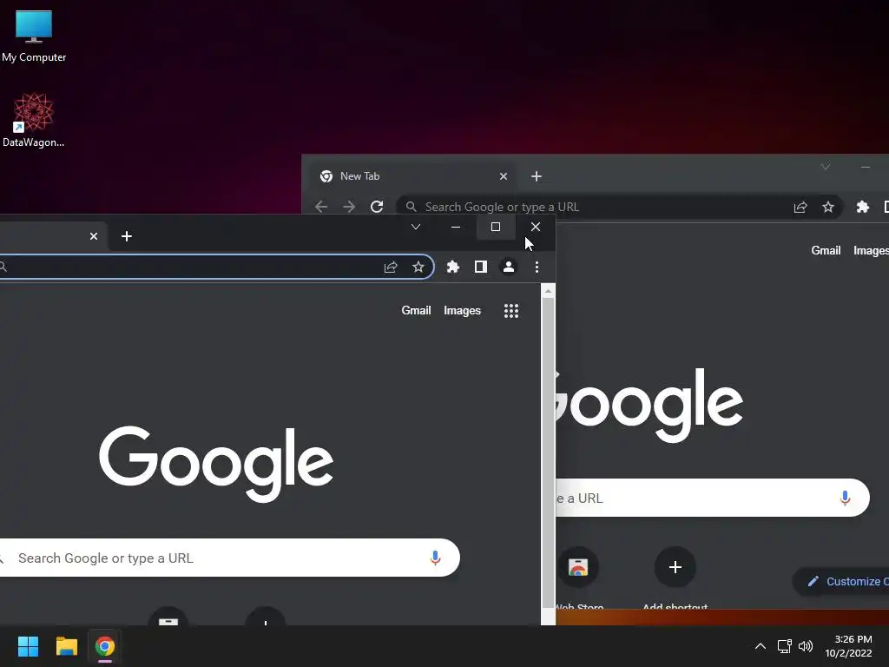Reload page in back Chrome window
Screen dimensions: 889x667
click(377, 207)
